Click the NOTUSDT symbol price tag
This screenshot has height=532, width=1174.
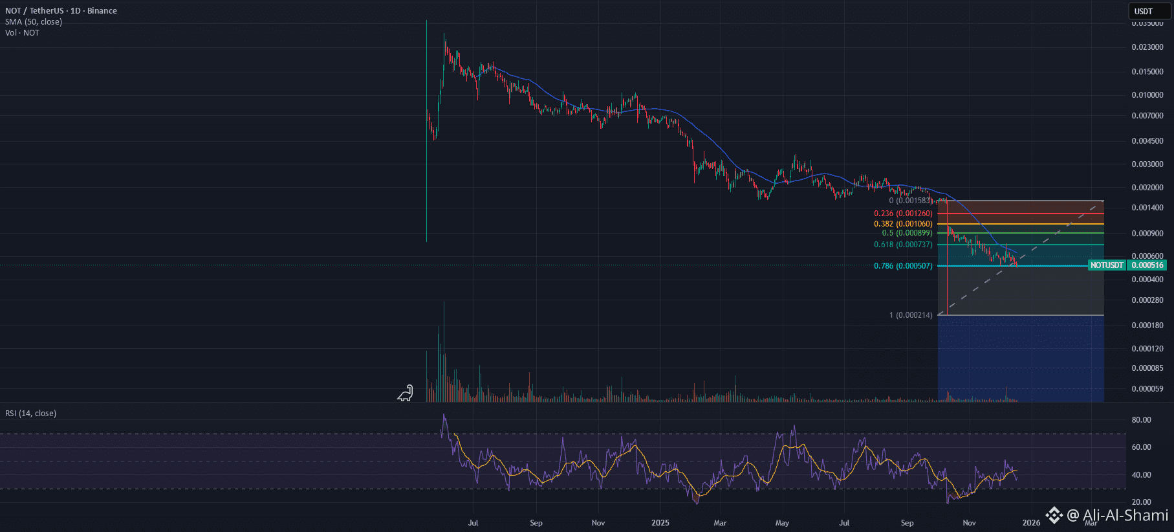click(1107, 265)
